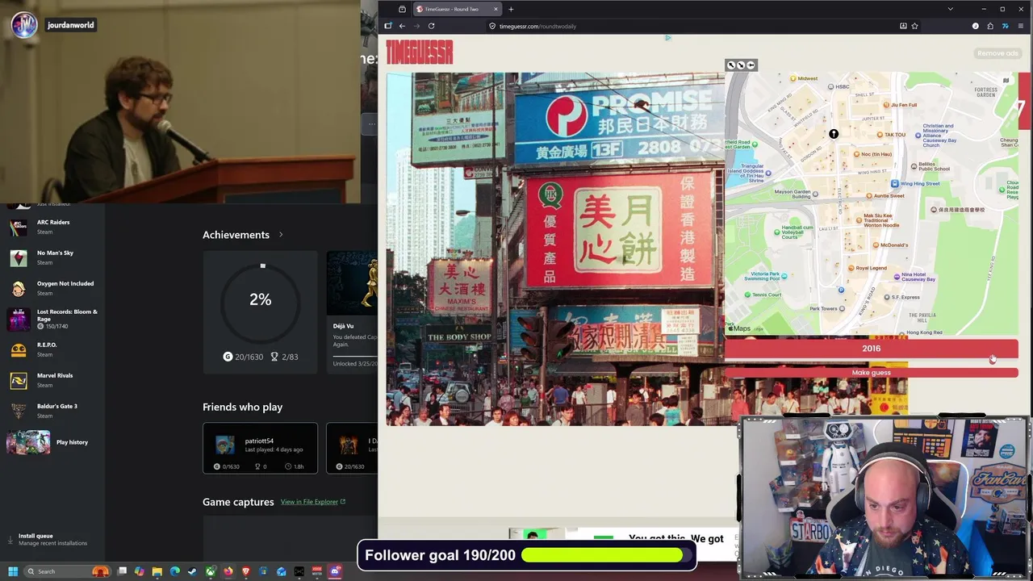Open Firefox from the taskbar
1033x581 pixels.
pos(228,571)
